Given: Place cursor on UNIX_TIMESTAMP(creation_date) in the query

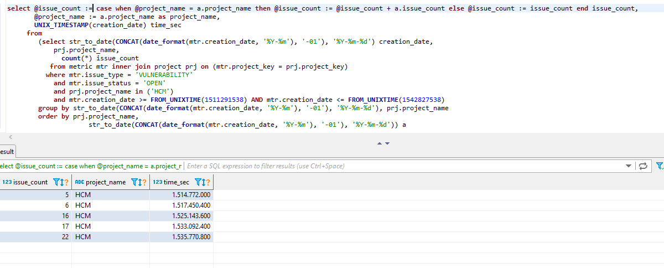Looking at the screenshot, I should coord(91,25).
